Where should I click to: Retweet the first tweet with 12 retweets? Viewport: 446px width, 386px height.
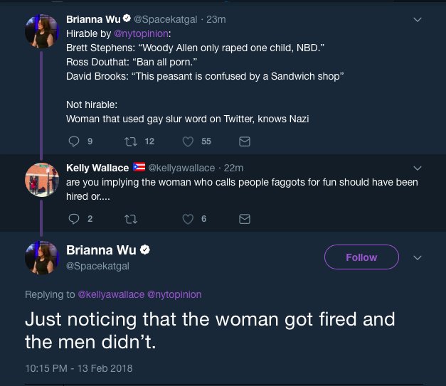(x=131, y=141)
